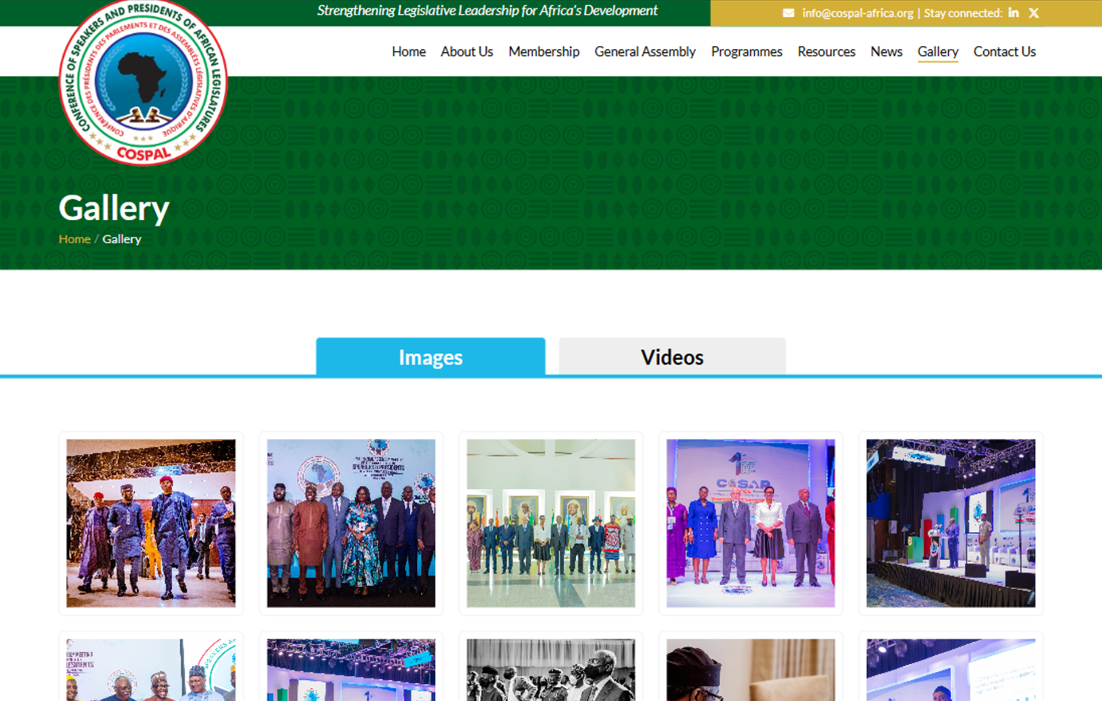This screenshot has width=1102, height=701.
Task: Select the Images tab
Action: (430, 357)
